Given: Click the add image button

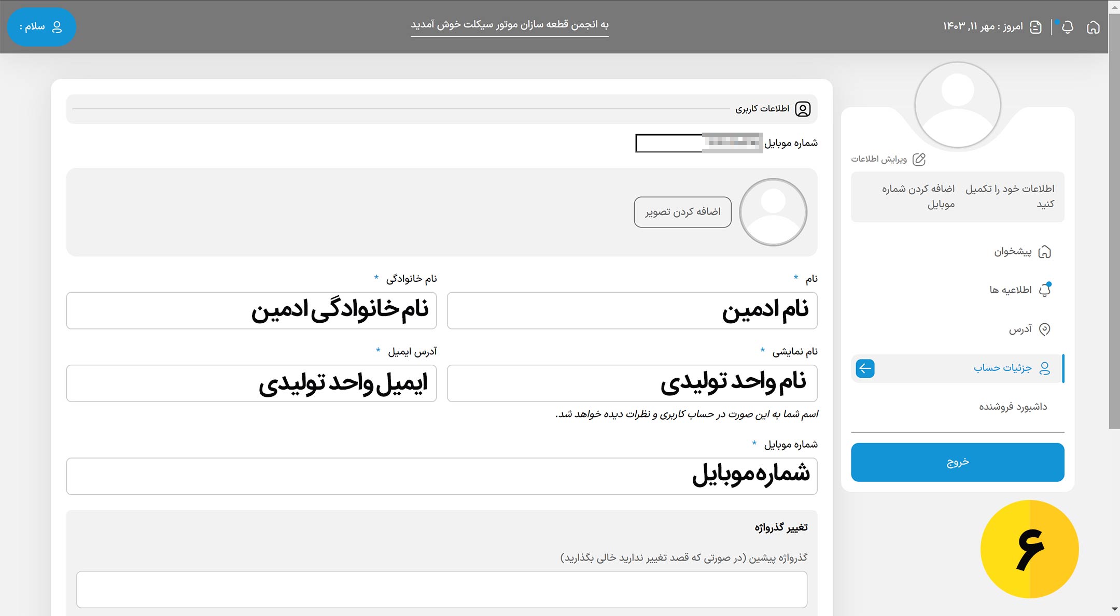Looking at the screenshot, I should pyautogui.click(x=682, y=212).
